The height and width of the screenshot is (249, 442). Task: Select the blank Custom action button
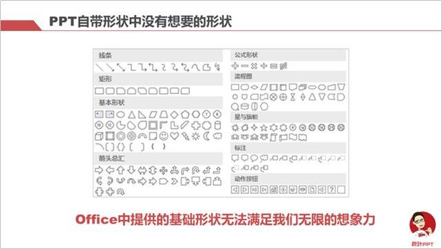point(341,190)
